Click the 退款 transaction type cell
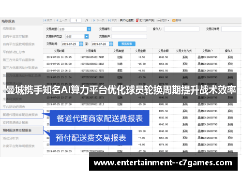 120,71
